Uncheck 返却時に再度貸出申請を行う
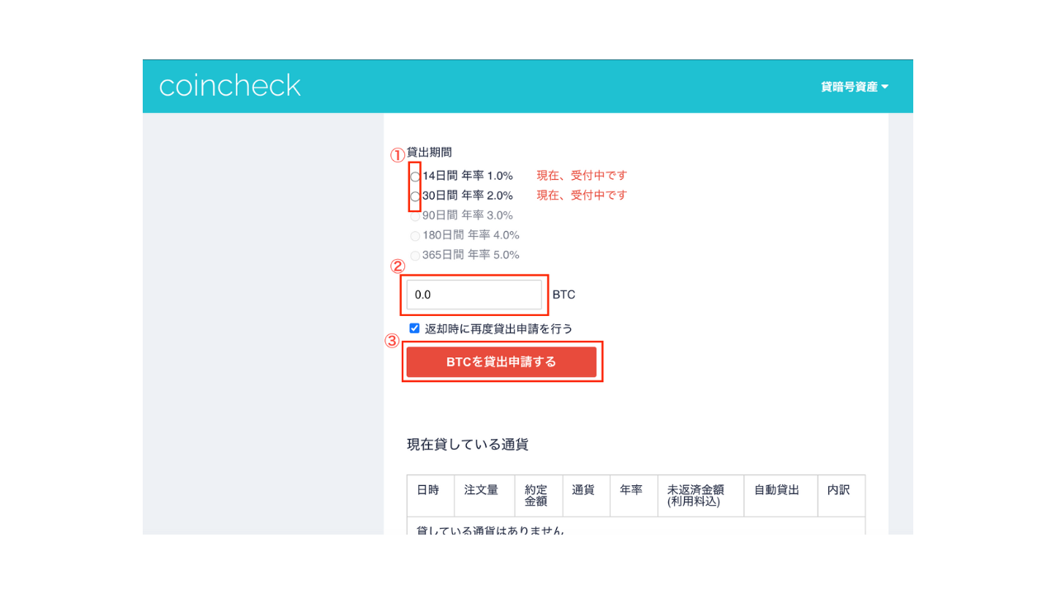Image resolution: width=1056 pixels, height=594 pixels. 413,328
